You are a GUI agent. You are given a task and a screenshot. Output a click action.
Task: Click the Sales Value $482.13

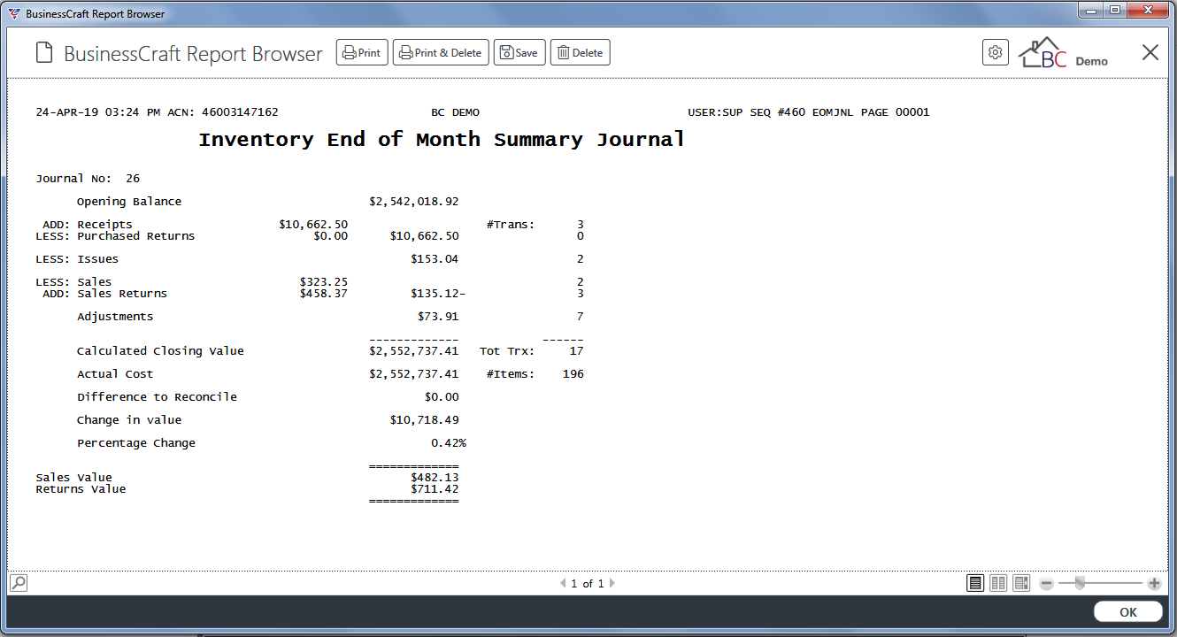tap(435, 478)
